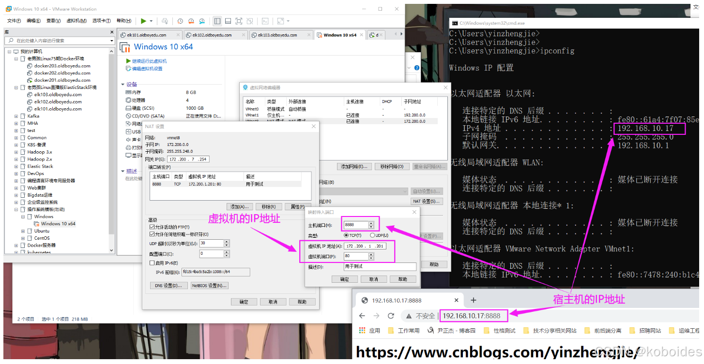Click 添加(A)... in NAT 设置 dialog
The width and height of the screenshot is (704, 364).
240,206
